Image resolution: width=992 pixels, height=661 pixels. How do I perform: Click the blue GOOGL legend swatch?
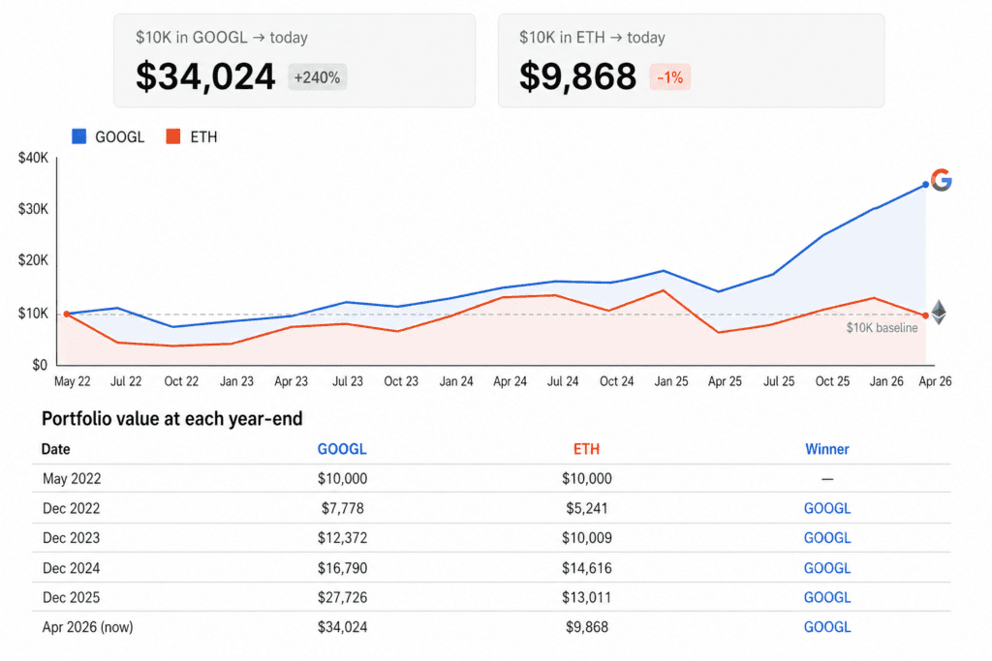(x=79, y=136)
